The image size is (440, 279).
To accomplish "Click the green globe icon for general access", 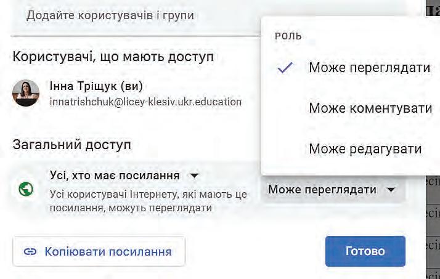I will click(x=26, y=189).
